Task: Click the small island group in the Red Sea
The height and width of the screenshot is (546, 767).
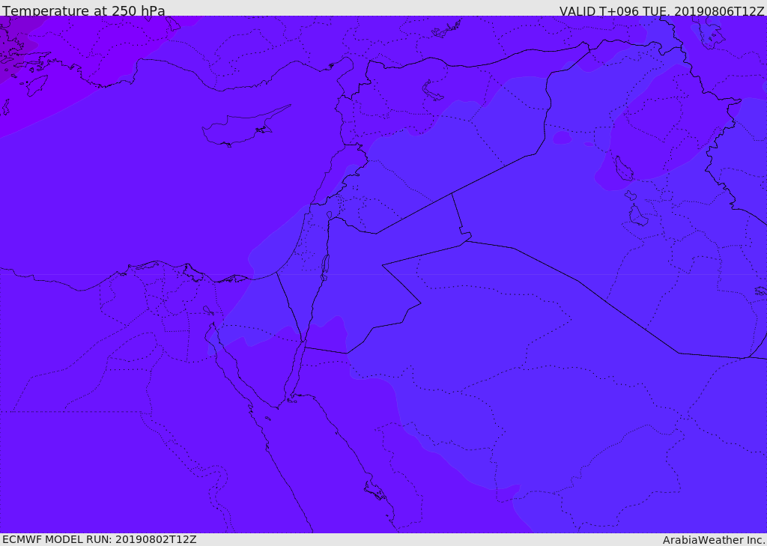Action: click(375, 491)
